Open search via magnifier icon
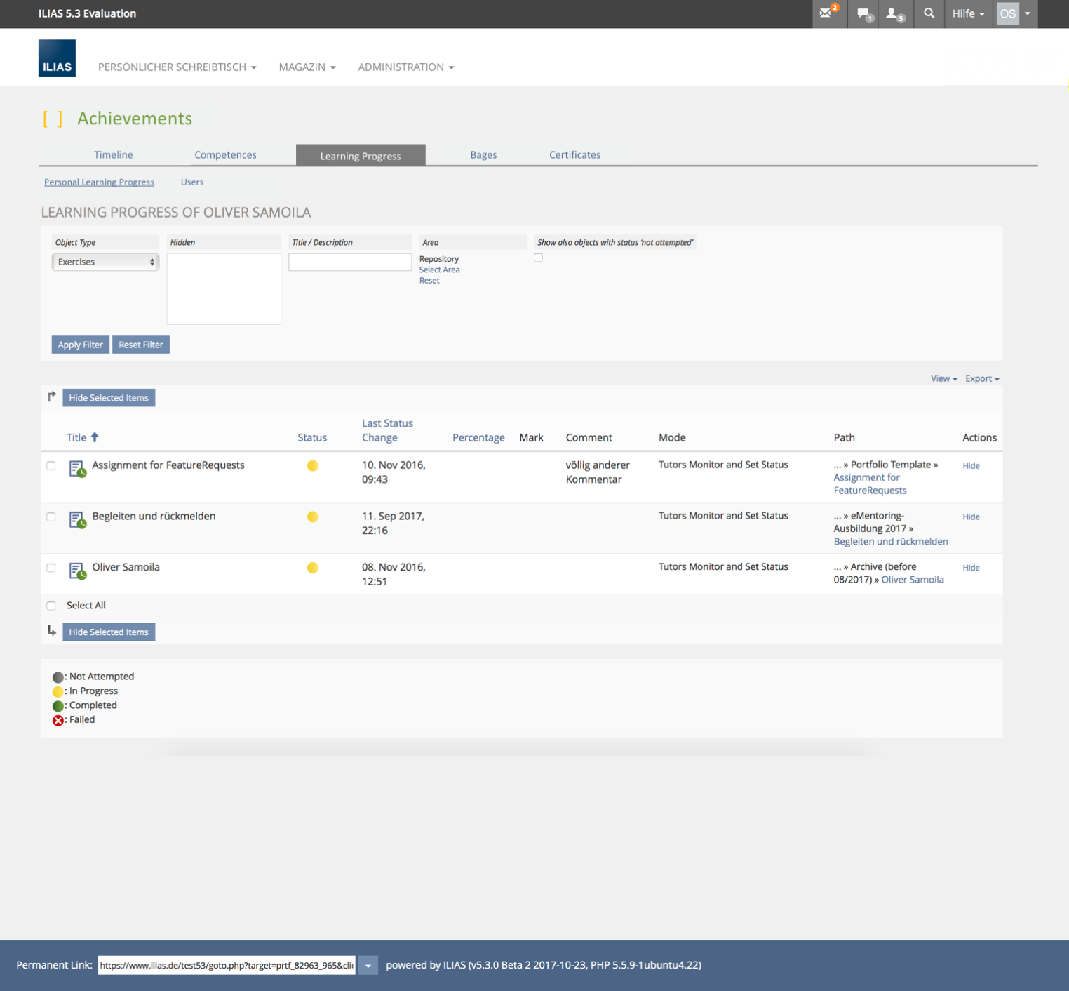Viewport: 1069px width, 991px height. [929, 13]
